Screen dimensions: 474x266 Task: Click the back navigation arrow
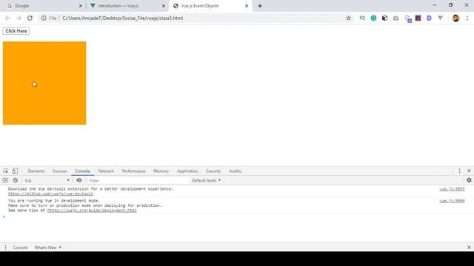[x=7, y=18]
